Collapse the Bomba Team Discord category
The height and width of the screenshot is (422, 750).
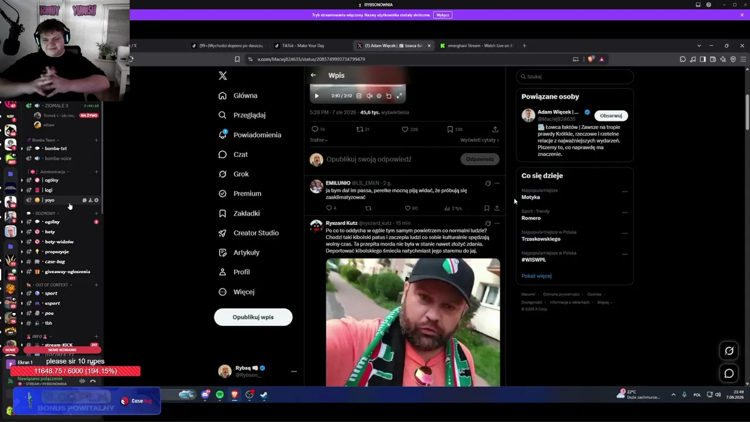coord(43,140)
